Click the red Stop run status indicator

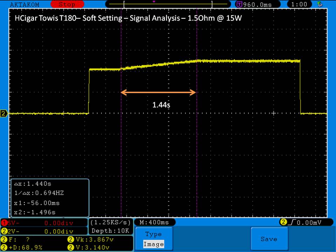tap(66, 5)
